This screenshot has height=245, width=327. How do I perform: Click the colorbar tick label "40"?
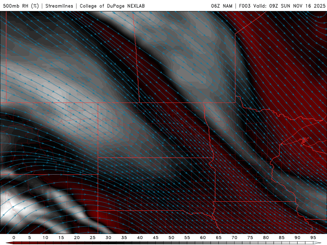(140, 238)
